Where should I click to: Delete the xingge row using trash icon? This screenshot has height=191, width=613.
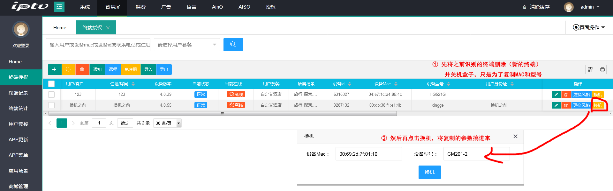[566, 105]
